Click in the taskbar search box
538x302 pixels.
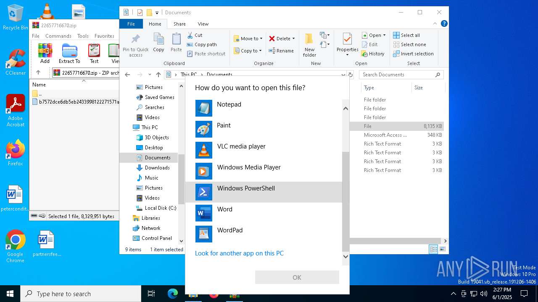click(x=81, y=294)
